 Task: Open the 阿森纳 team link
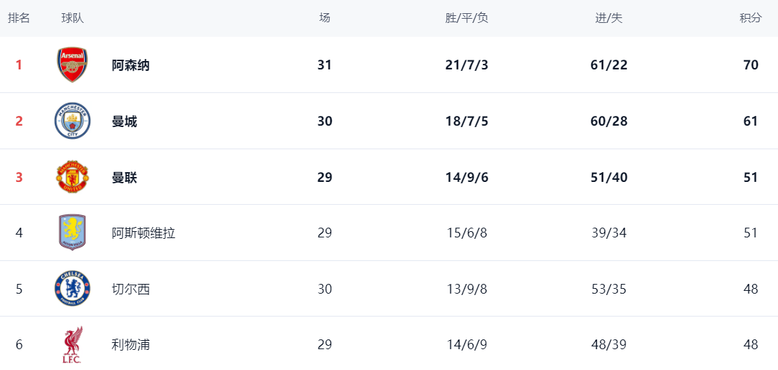[130, 65]
